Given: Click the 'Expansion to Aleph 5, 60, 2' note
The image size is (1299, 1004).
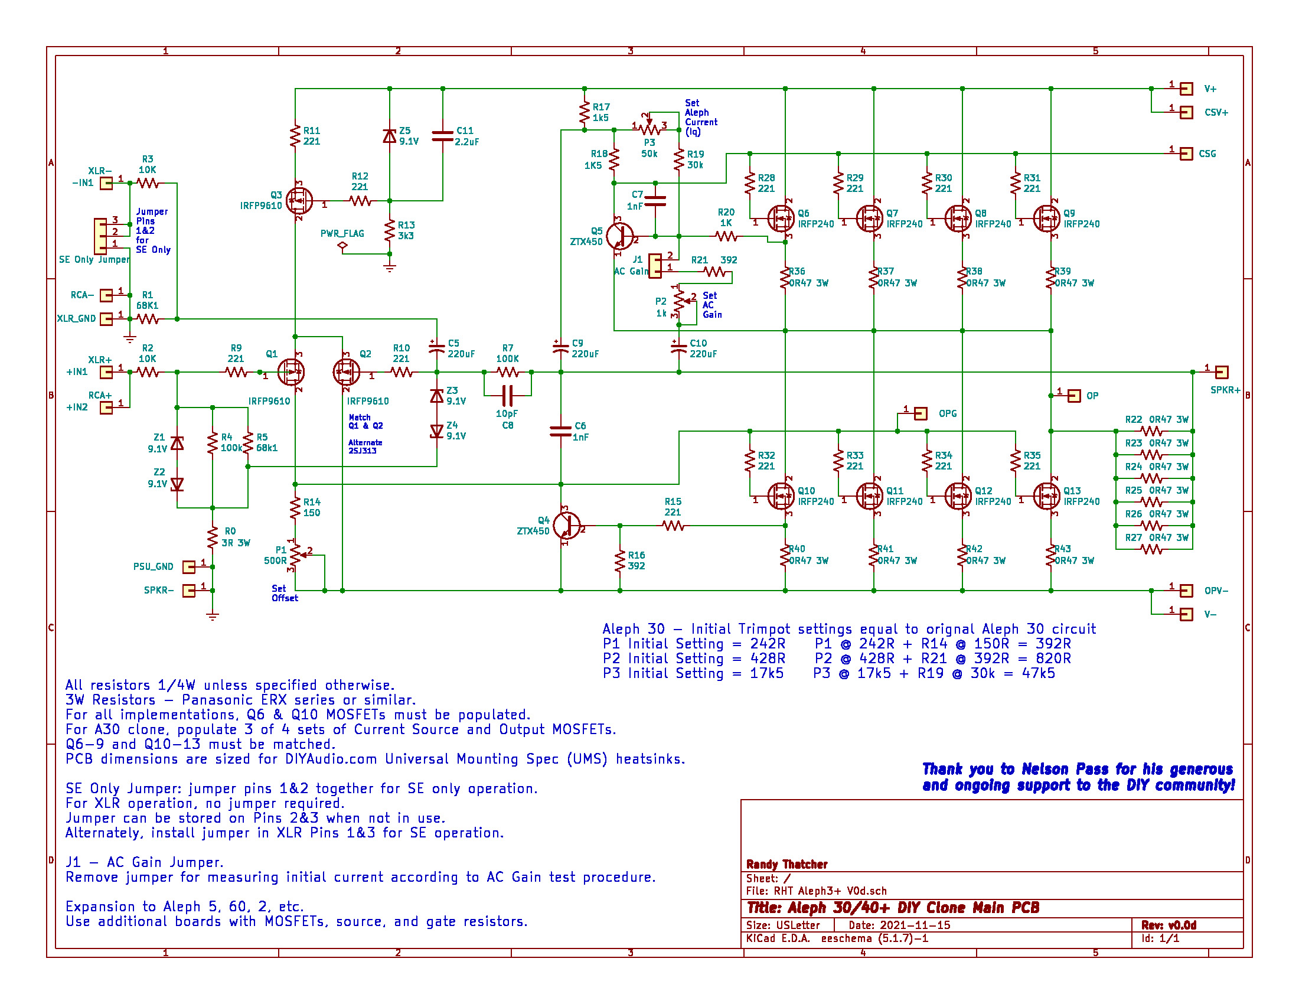Looking at the screenshot, I should [x=185, y=907].
